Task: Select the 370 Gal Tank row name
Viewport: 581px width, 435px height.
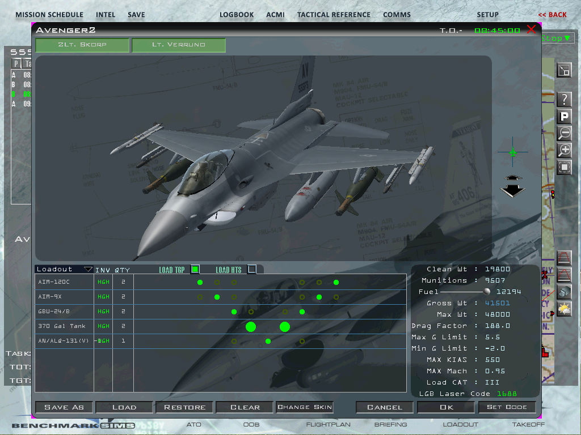Action: pyautogui.click(x=61, y=326)
